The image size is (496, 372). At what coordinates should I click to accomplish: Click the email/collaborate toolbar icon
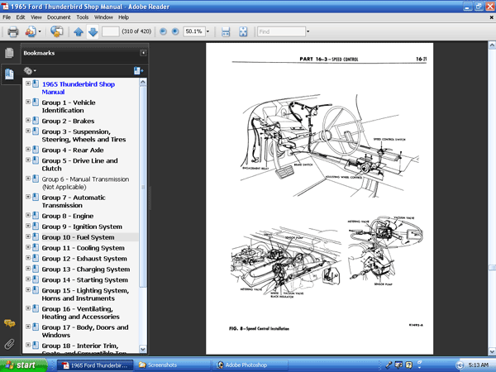click(x=56, y=31)
